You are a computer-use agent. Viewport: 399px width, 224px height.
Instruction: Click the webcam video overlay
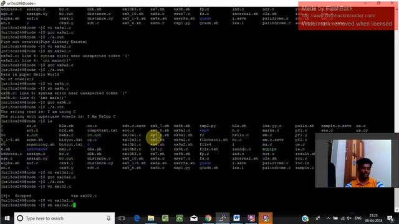tap(357, 161)
